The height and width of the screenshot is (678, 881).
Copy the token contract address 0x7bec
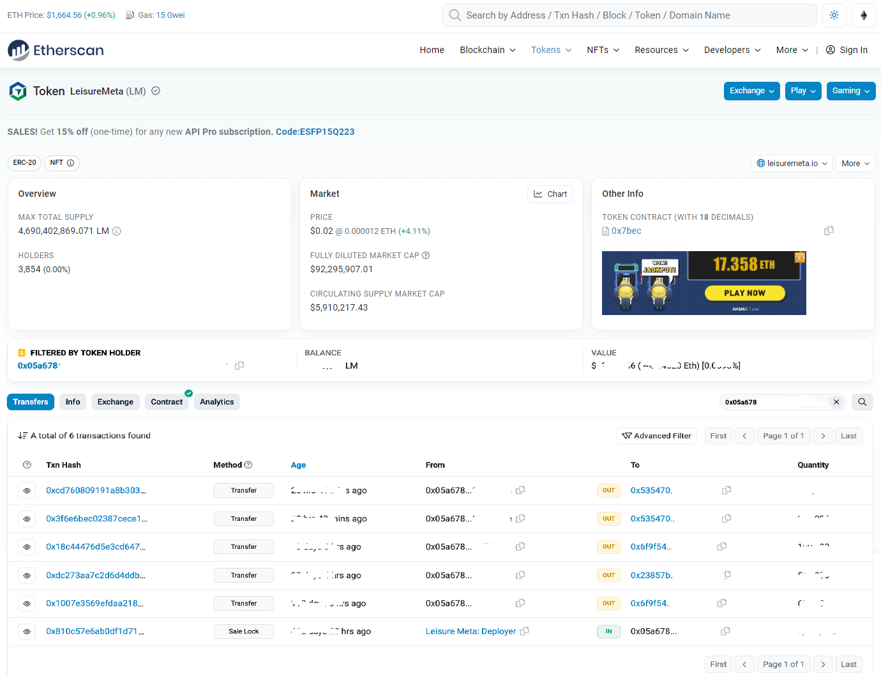tap(829, 231)
